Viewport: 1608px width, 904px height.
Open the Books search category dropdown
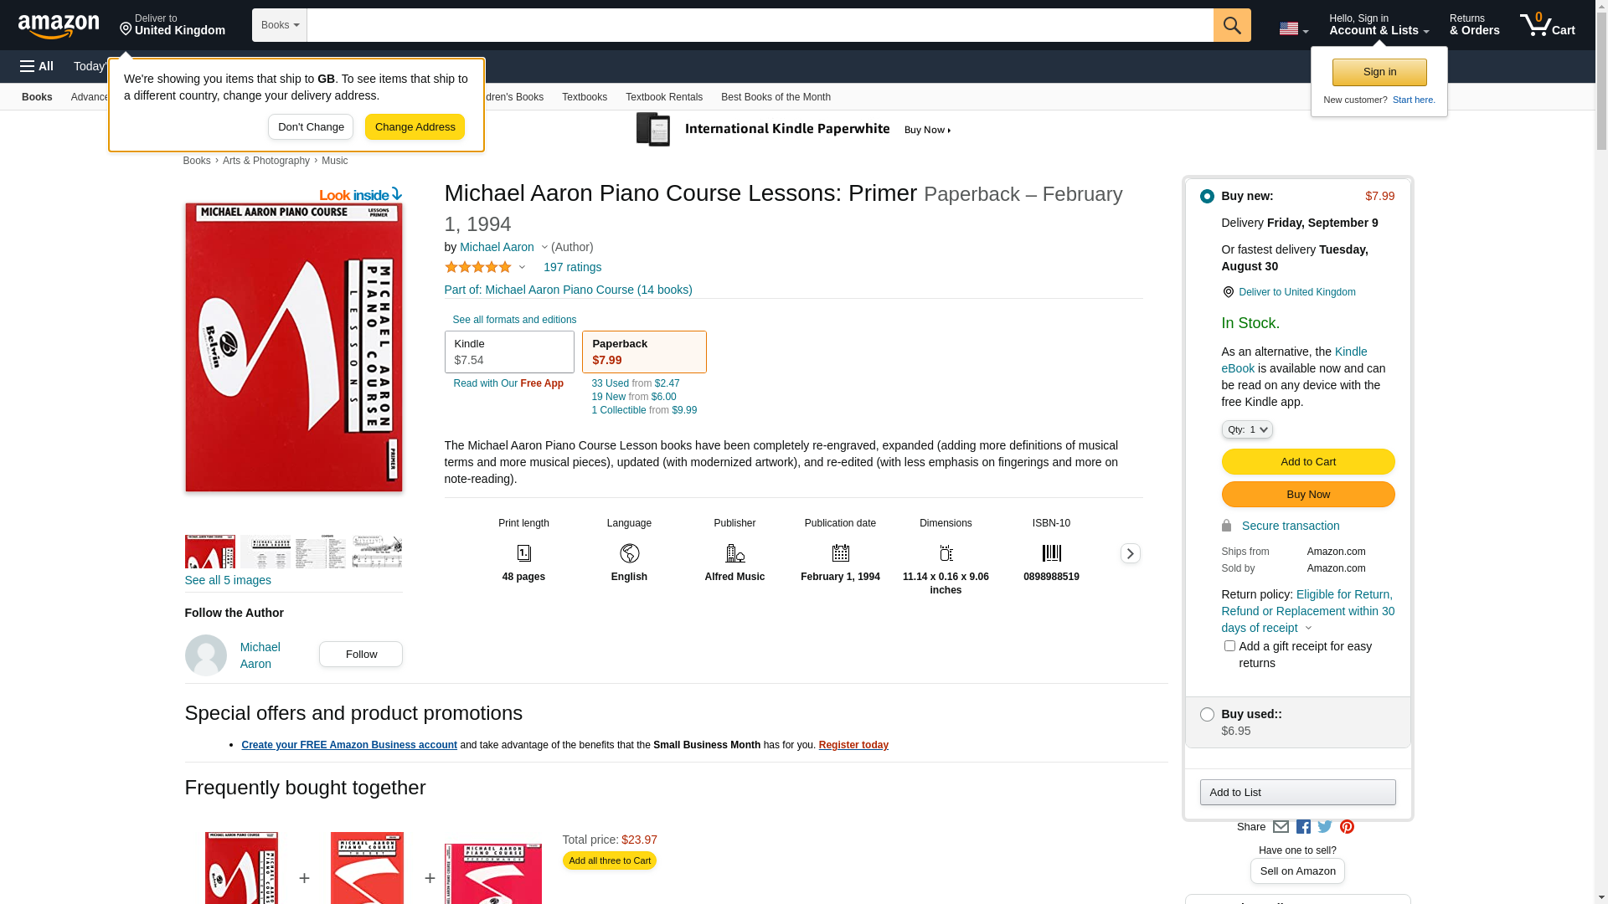[x=280, y=25]
